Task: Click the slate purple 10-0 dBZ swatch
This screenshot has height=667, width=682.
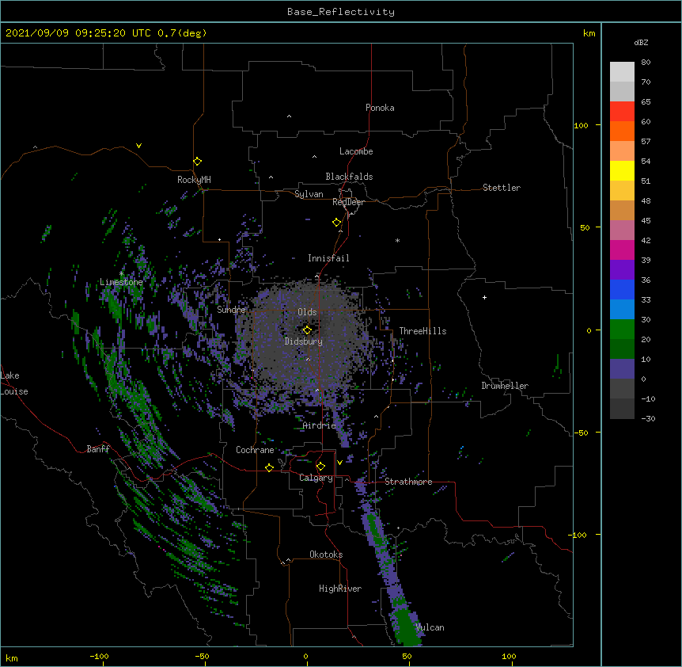Action: tap(622, 369)
